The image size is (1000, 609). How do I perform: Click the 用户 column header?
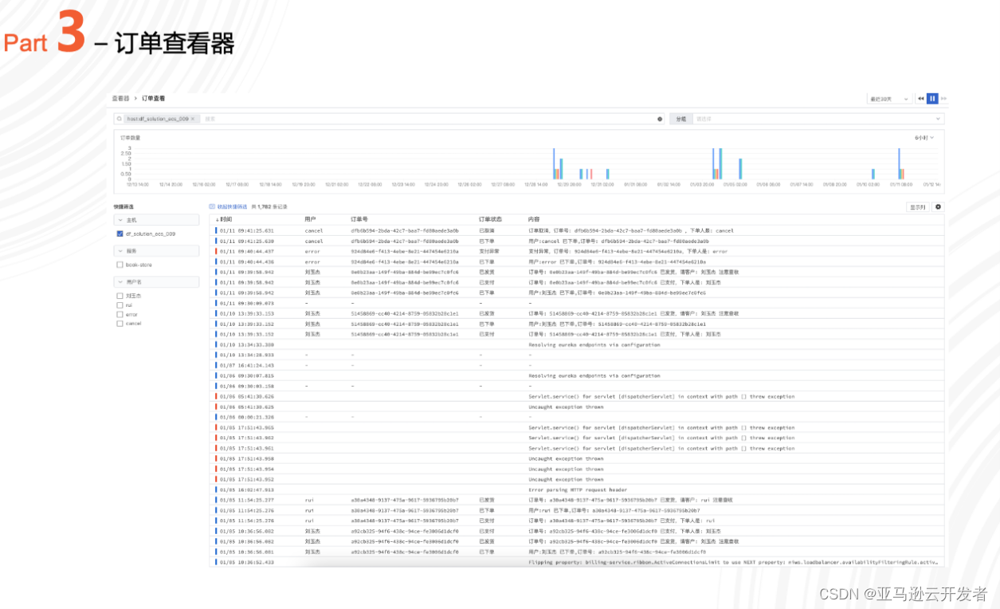310,219
